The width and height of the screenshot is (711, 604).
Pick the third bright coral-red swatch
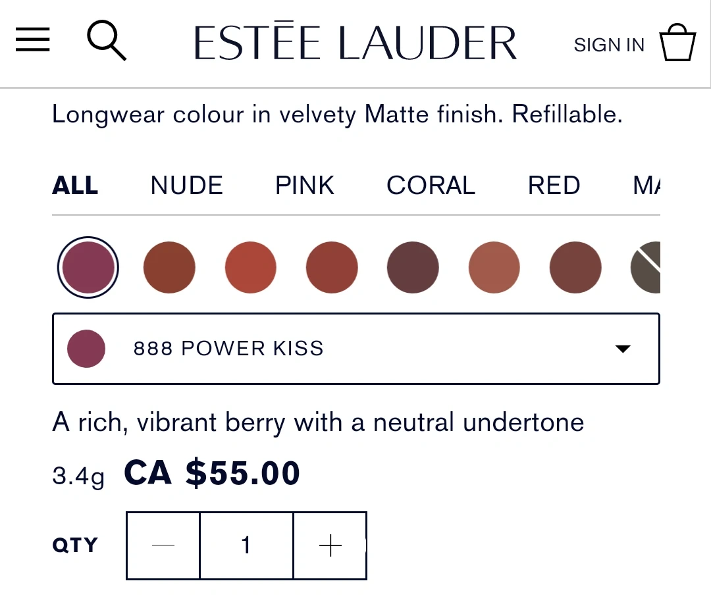pos(251,268)
